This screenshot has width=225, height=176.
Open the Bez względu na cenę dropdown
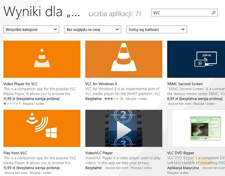point(93,29)
